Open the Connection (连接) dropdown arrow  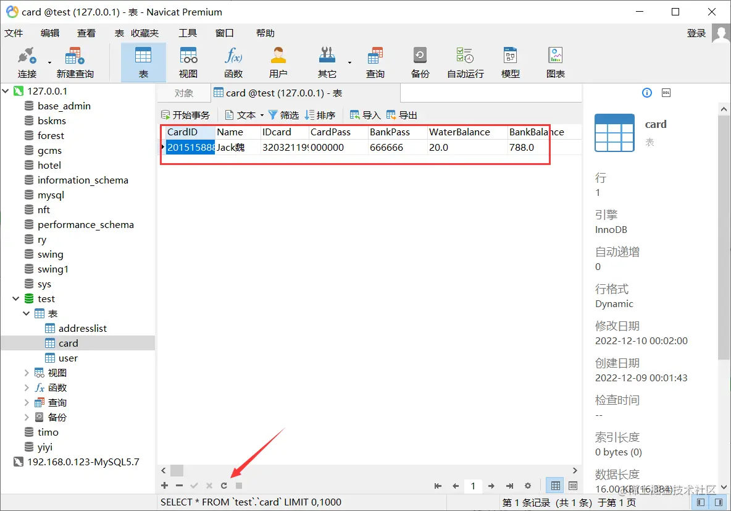pos(49,62)
